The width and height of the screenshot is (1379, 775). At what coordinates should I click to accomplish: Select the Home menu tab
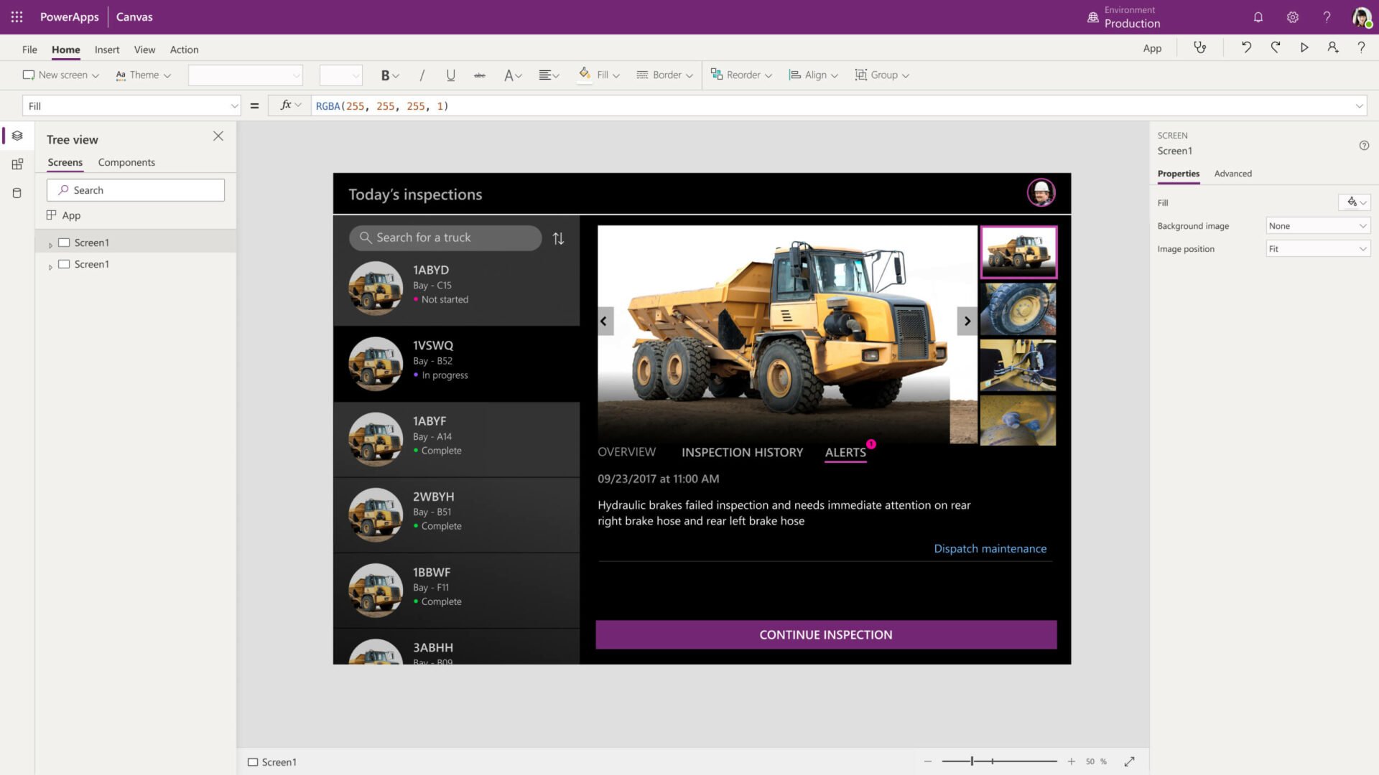tap(65, 50)
